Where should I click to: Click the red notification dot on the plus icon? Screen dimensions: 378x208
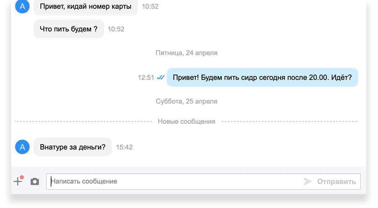(22, 177)
